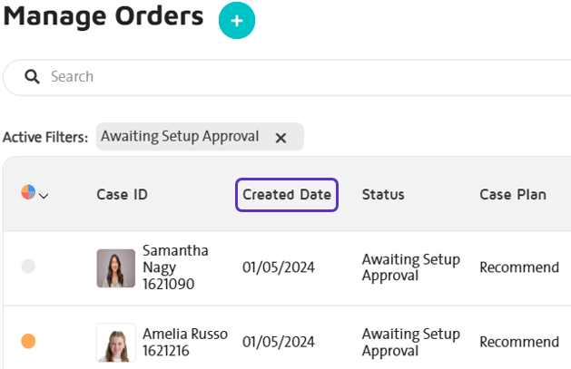Open Samantha Nagy case 1621090

[175, 267]
